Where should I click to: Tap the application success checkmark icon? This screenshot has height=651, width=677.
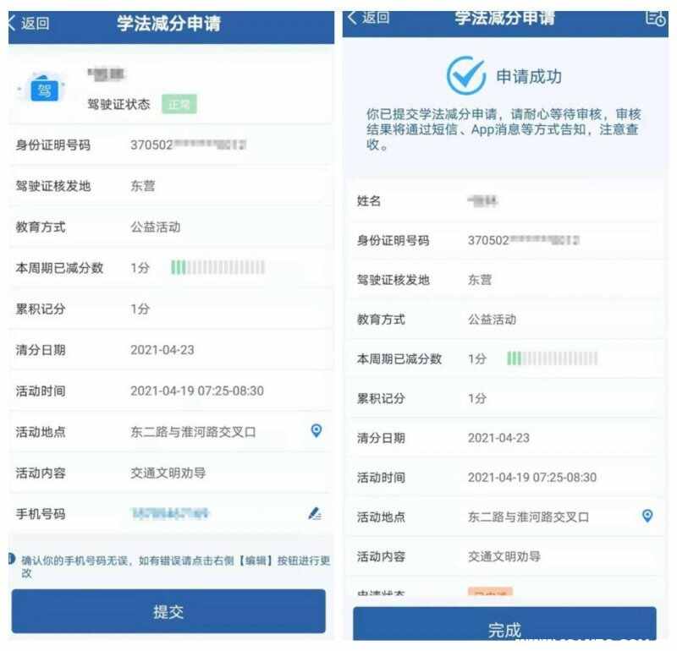click(x=466, y=76)
